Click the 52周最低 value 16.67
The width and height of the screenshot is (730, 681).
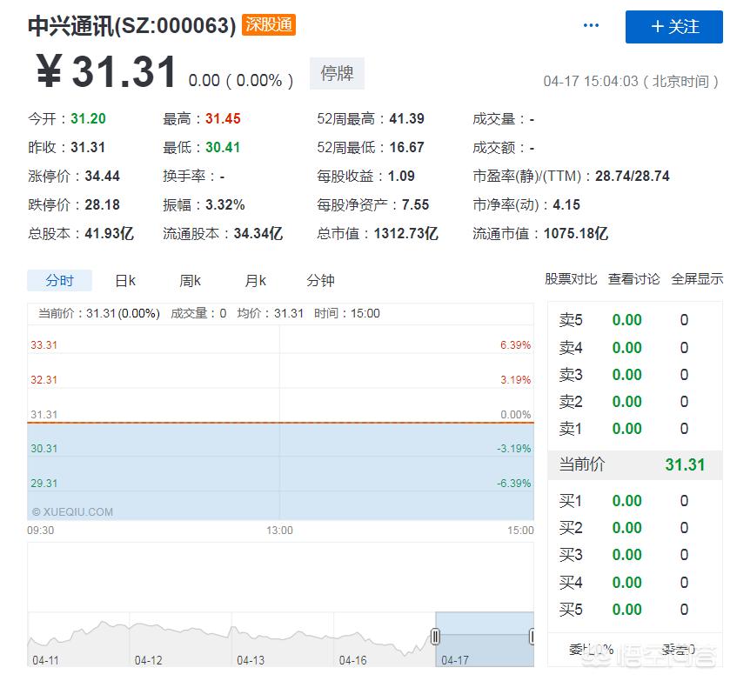pos(407,148)
